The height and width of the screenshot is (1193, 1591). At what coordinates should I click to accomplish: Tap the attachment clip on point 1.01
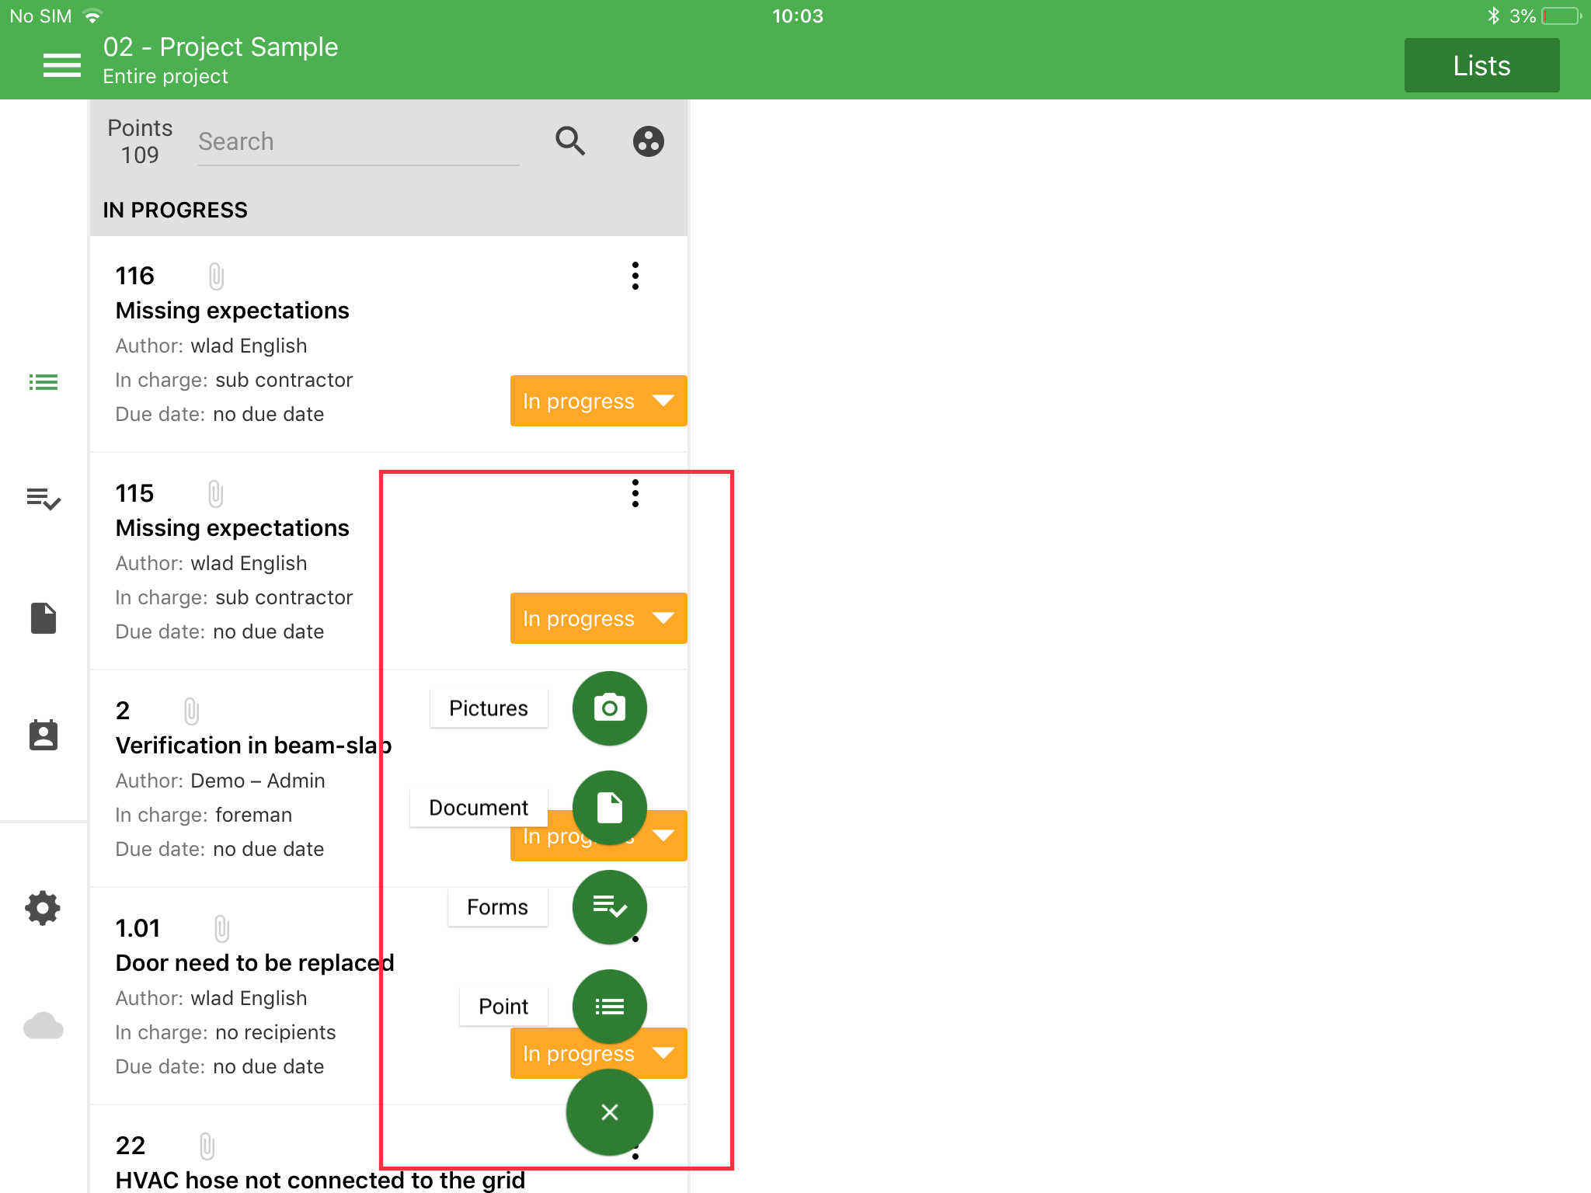click(221, 928)
